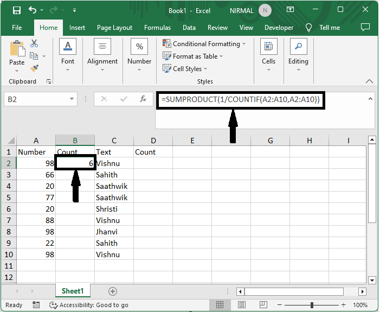The height and width of the screenshot is (312, 380).
Task: Click the Copy icon
Action: tap(34, 56)
